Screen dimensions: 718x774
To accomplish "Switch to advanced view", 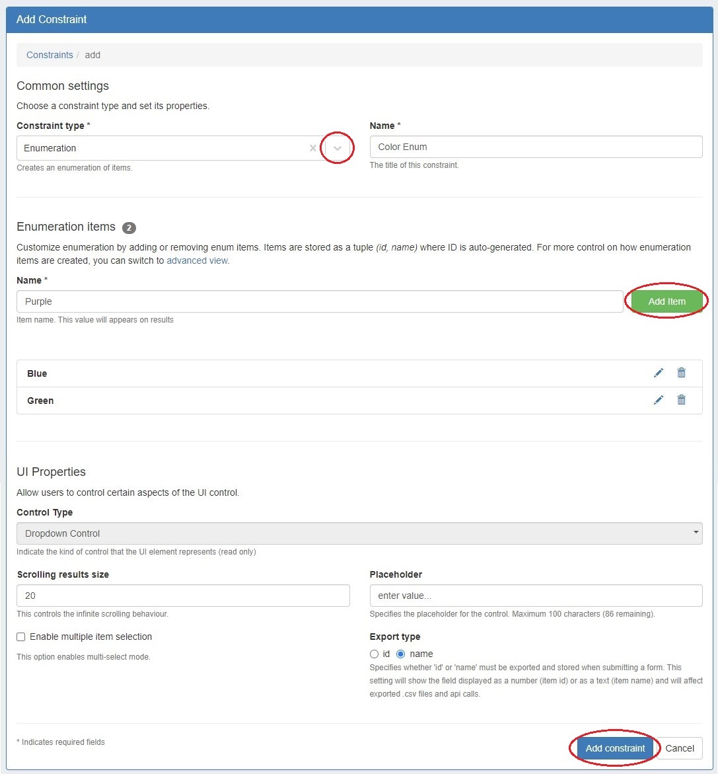I will coord(197,260).
